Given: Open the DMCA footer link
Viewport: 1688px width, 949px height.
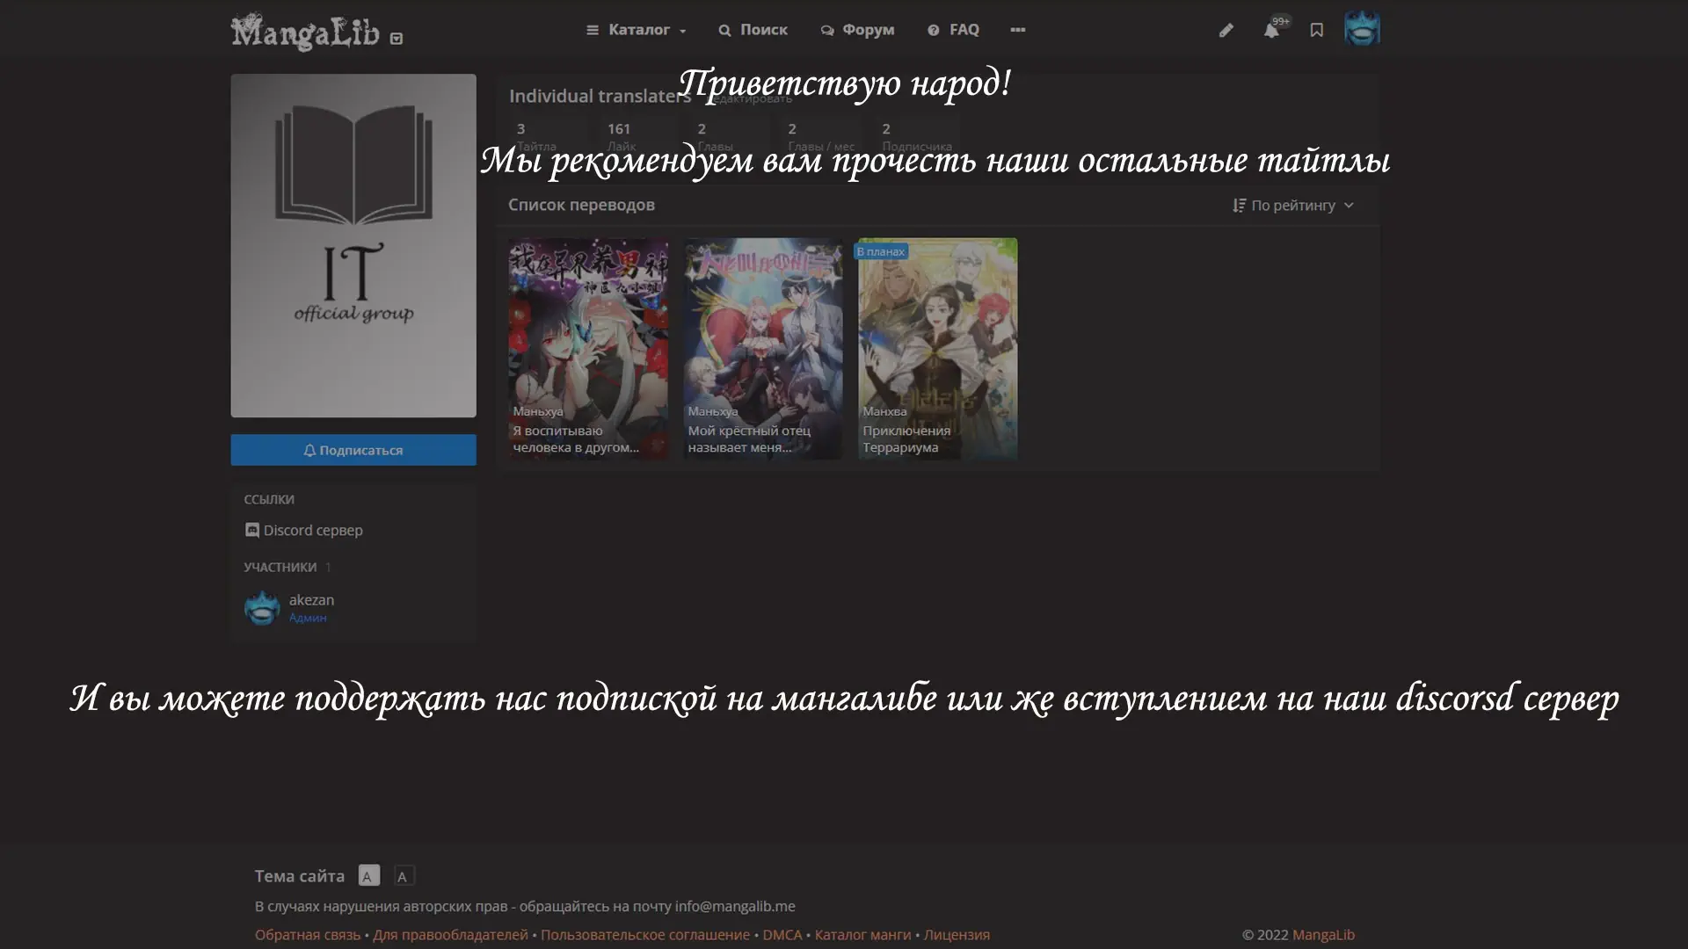Looking at the screenshot, I should (782, 935).
